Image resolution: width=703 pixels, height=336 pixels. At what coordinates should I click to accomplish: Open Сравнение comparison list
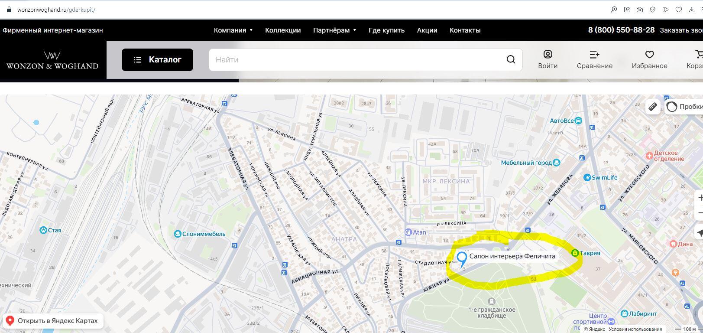(594, 59)
